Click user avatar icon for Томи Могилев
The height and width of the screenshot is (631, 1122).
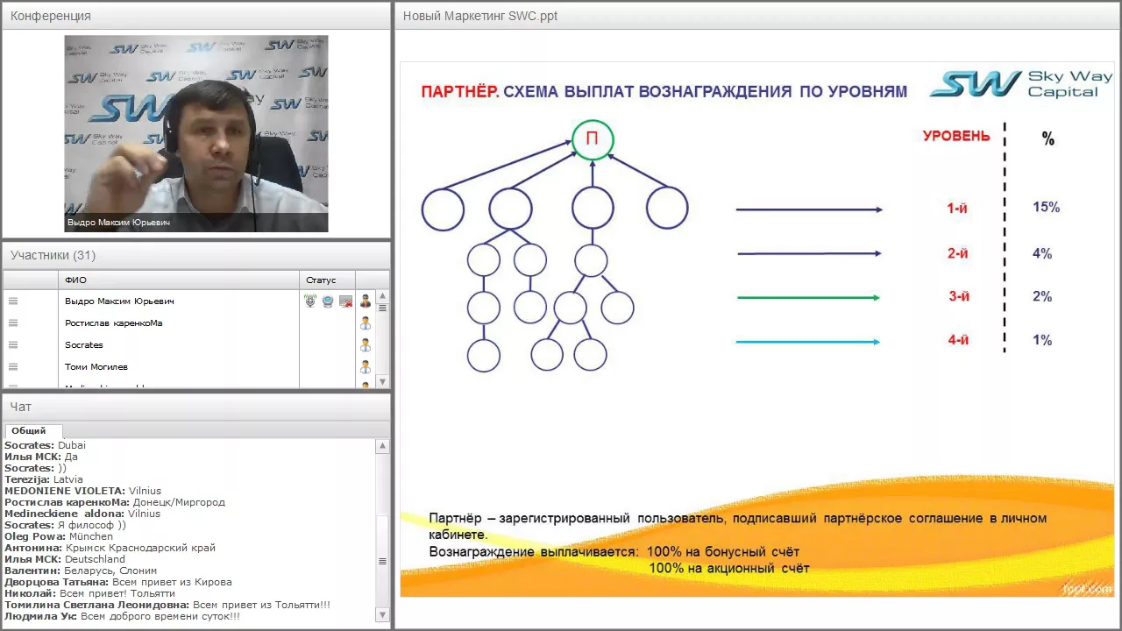coord(366,367)
